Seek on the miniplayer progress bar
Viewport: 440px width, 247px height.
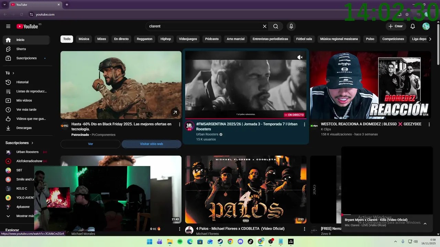point(387,215)
